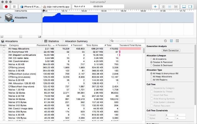Sort by Transient/Total Bytes column header
Screen dimensions: 197x124
[x=130, y=45]
